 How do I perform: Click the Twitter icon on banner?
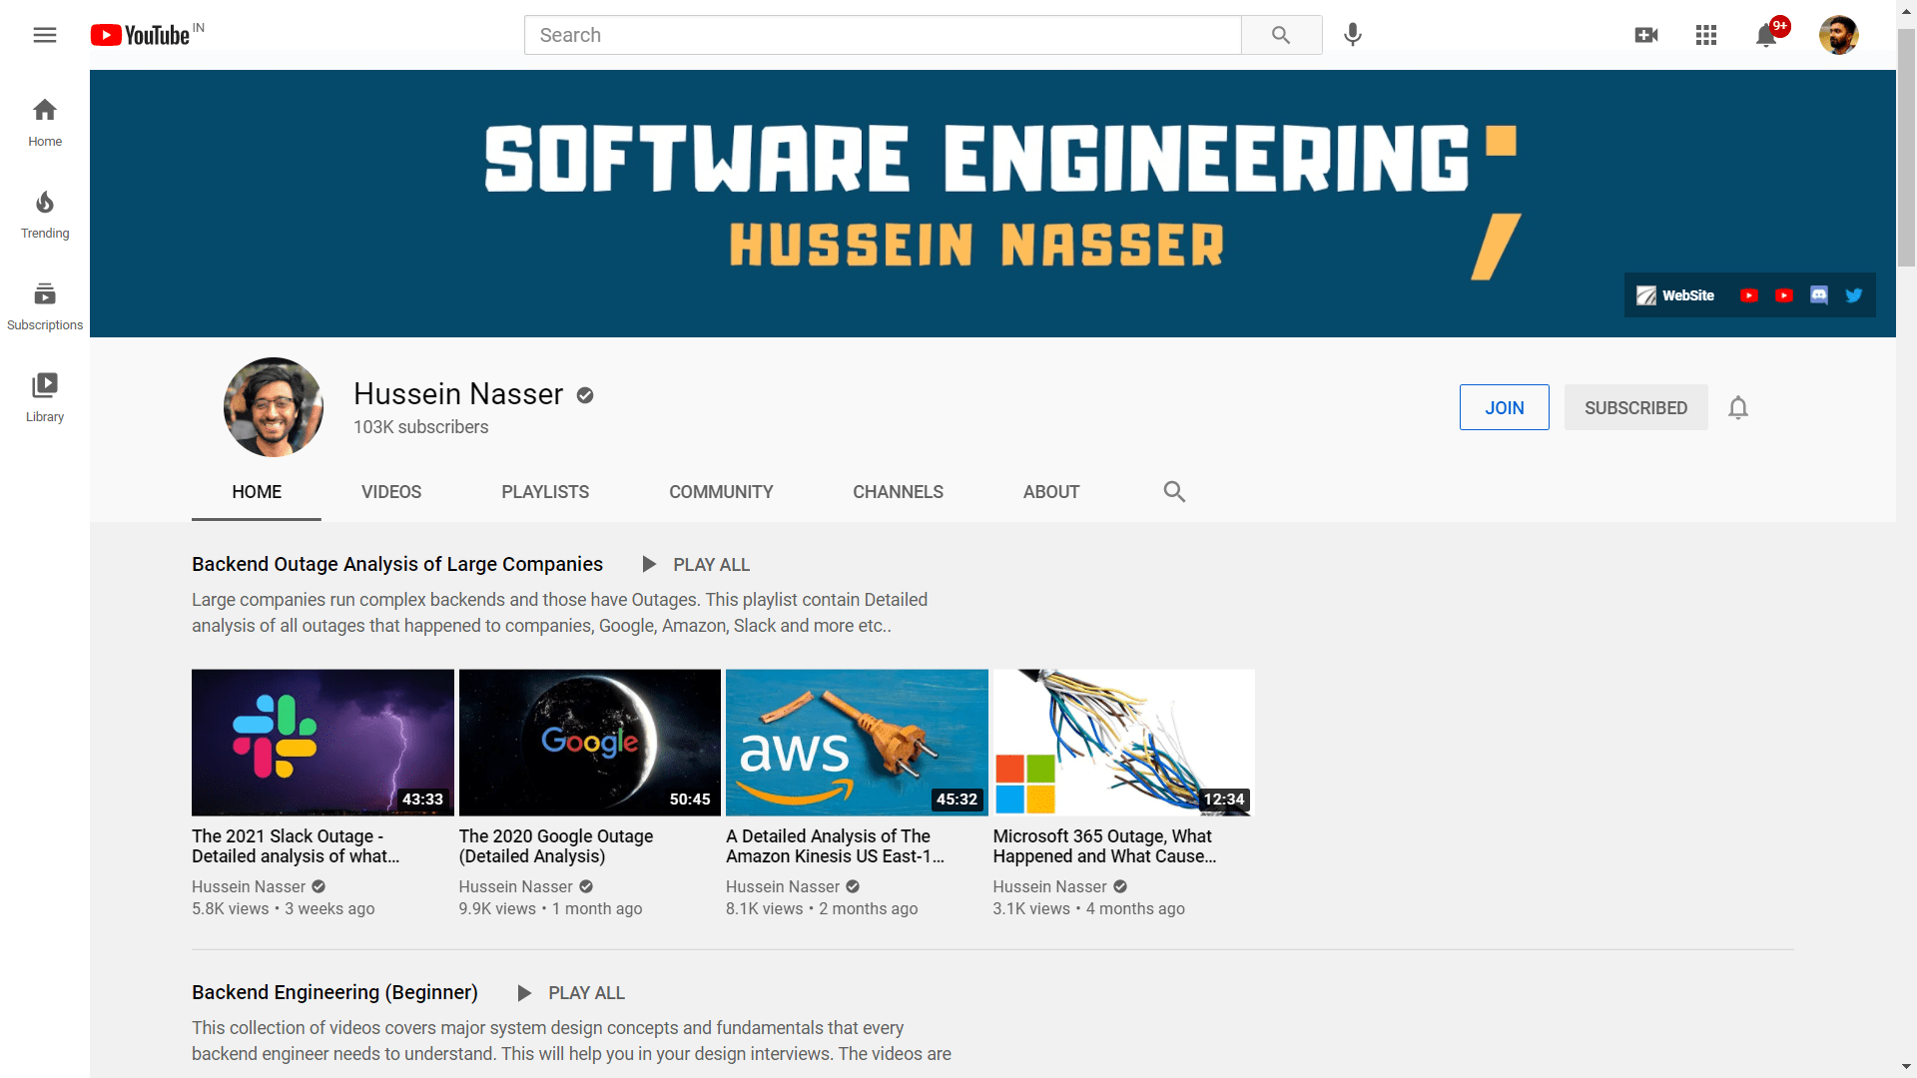(1853, 295)
